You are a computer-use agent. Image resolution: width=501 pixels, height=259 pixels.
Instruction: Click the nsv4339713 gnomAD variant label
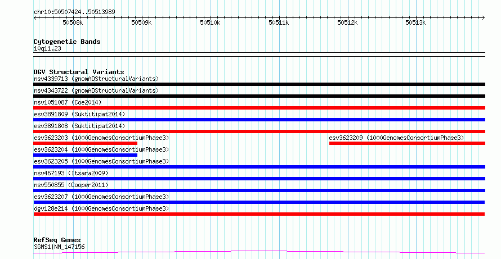pyautogui.click(x=96, y=79)
